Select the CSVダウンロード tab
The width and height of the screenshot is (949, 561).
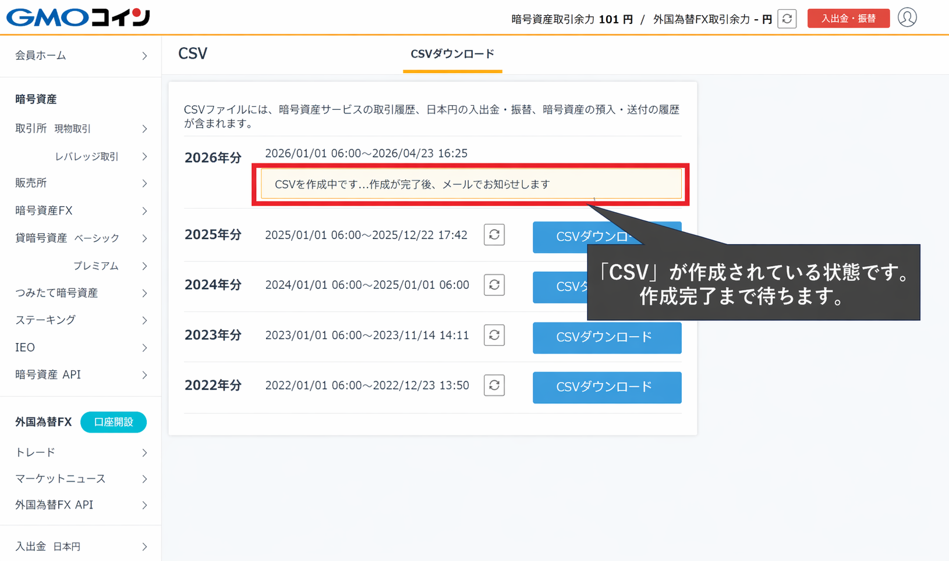pyautogui.click(x=452, y=54)
